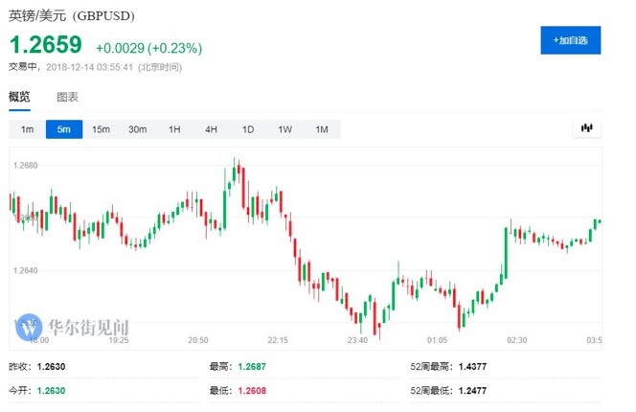Click the 52周最高 value 1.4377
Screen dimensions: 636x412
[x=467, y=366]
